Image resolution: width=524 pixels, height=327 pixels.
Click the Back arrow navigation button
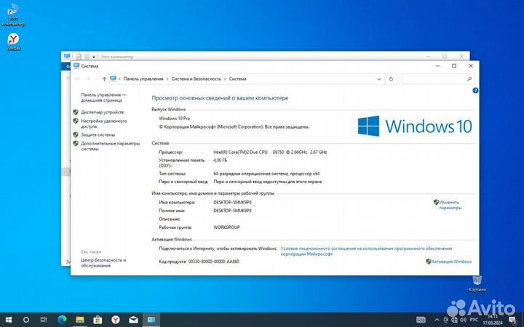(78, 79)
